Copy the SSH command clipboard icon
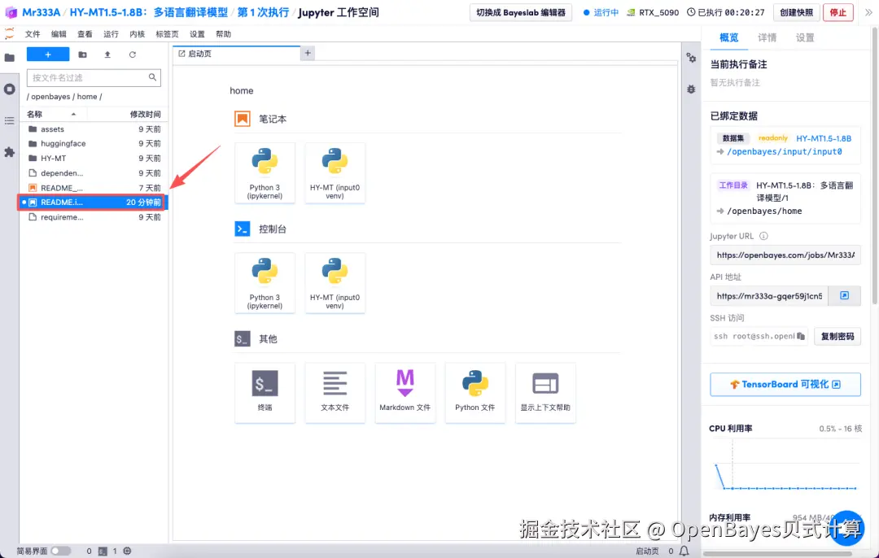 tap(801, 336)
